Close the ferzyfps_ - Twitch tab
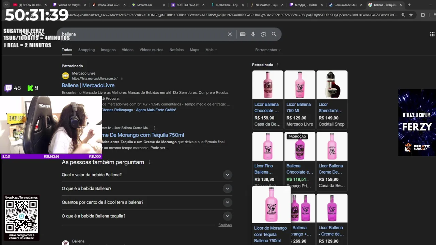The width and height of the screenshot is (436, 245). tap(321, 5)
